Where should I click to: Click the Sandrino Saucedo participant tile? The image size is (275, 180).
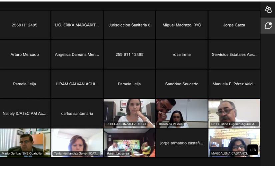click(x=182, y=84)
